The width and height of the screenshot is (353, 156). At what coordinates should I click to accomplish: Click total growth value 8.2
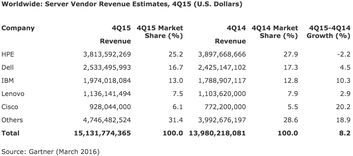pyautogui.click(x=346, y=133)
